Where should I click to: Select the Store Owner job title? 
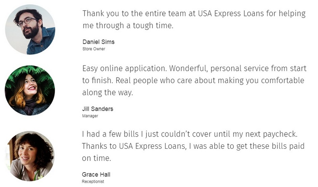point(94,49)
